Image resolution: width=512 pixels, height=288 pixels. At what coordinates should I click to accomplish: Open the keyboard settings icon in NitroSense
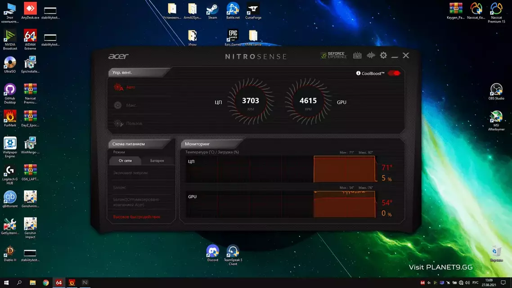coord(357,55)
